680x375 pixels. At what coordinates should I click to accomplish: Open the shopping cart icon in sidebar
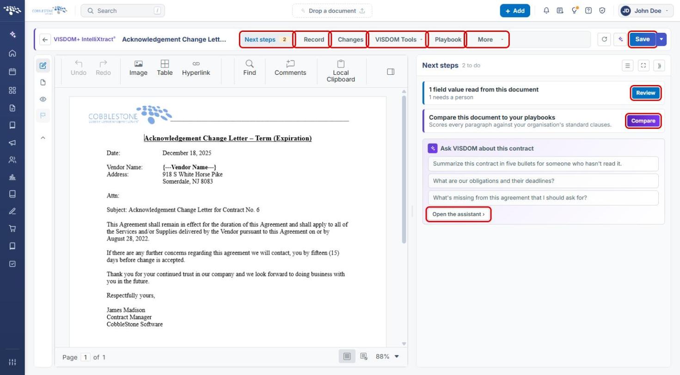[x=12, y=228]
